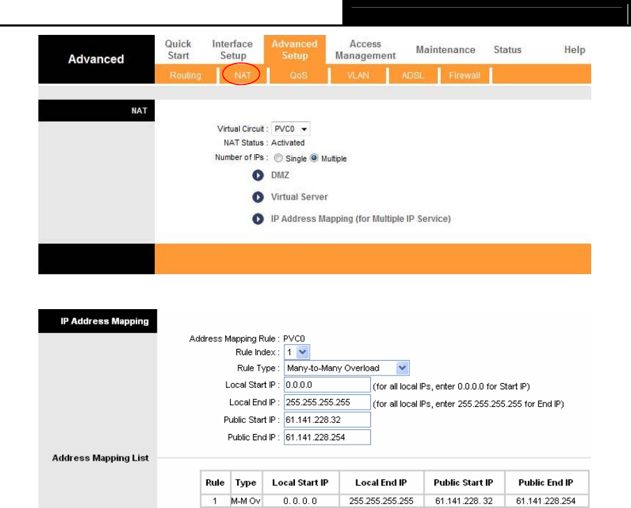Viewport: 631px width, 508px height.
Task: Click the arrow icon beside Virtual Server
Action: (x=258, y=197)
